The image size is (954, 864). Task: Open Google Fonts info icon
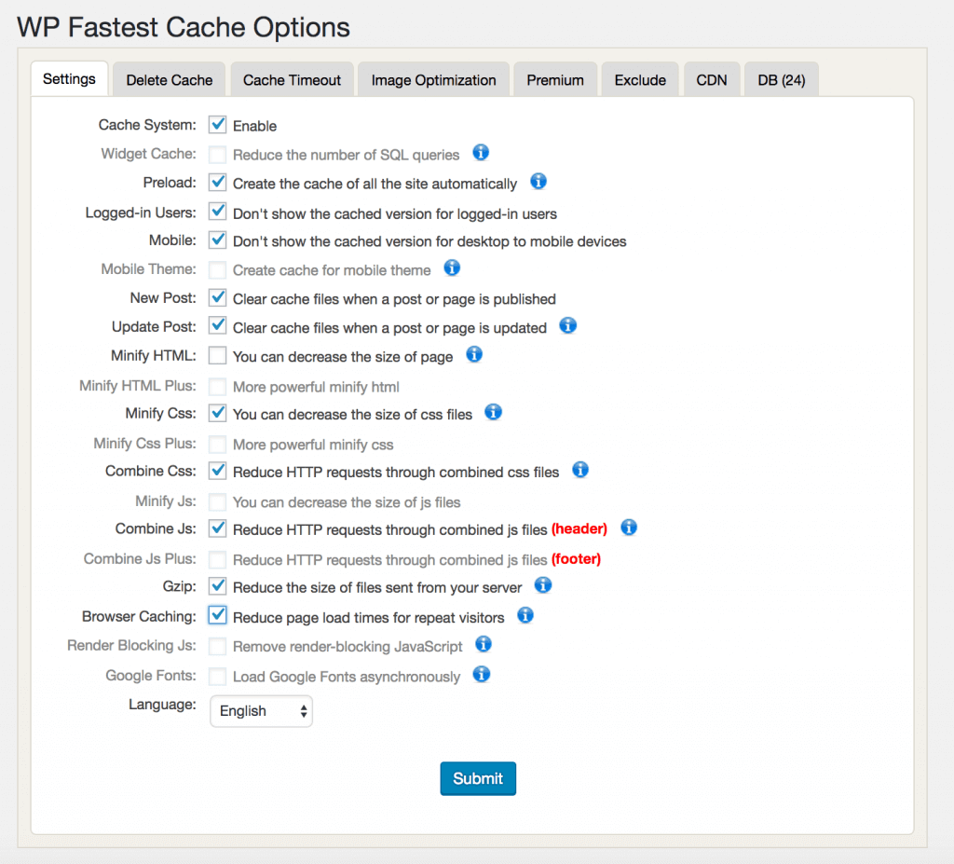(x=482, y=675)
